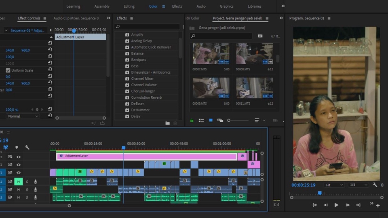Open the 1/4 playback resolution dropdown
388x218 pixels.
pyautogui.click(x=358, y=185)
